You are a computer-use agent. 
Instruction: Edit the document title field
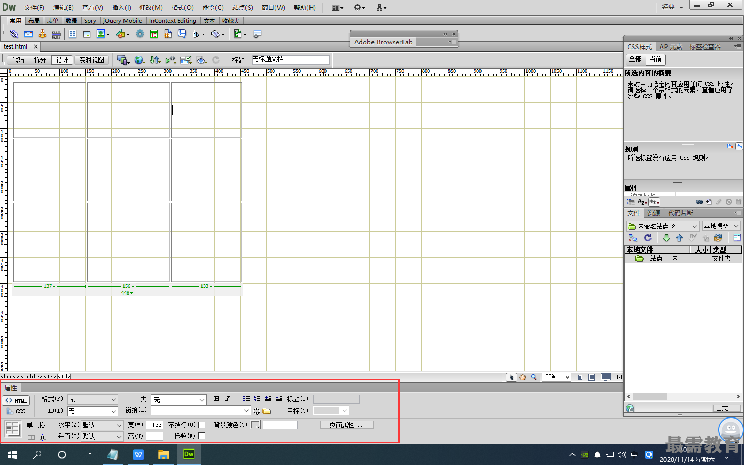coord(289,59)
